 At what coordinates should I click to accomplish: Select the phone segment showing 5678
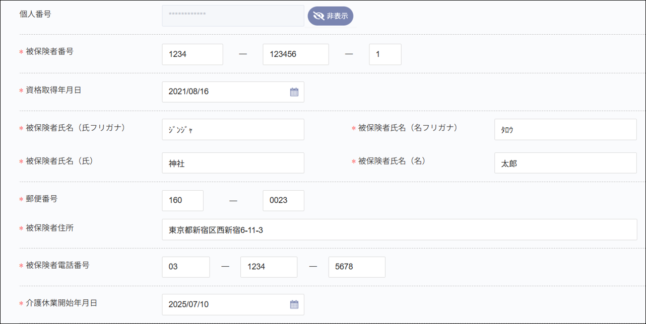tap(357, 267)
